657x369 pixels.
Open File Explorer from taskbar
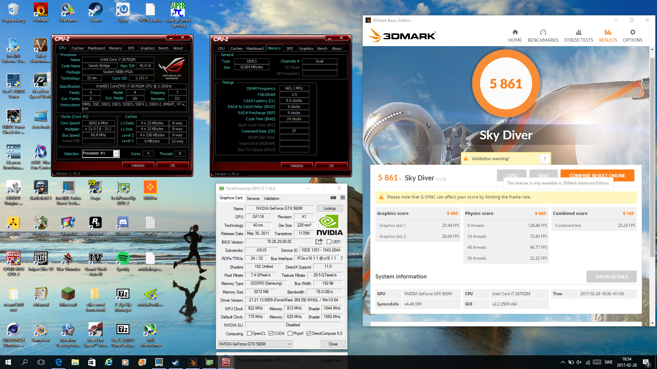pos(75,362)
